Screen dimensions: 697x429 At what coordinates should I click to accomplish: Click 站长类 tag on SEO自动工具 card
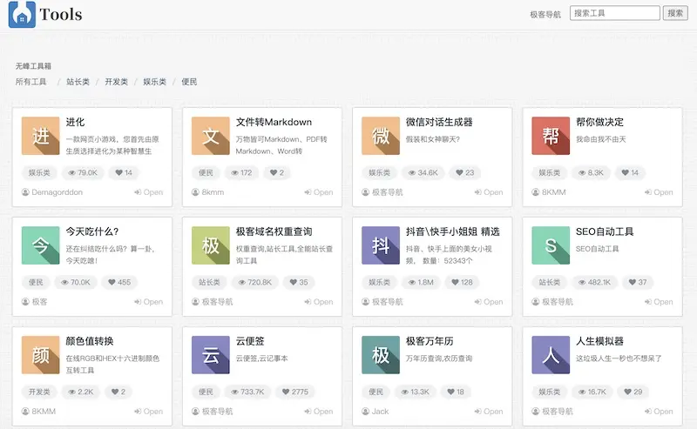550,282
